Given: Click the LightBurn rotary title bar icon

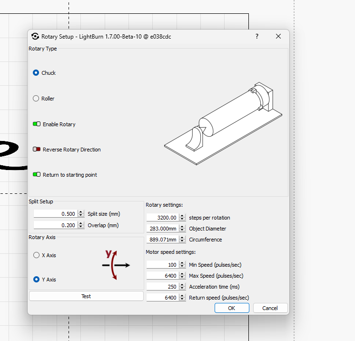Looking at the screenshot, I should coord(35,36).
